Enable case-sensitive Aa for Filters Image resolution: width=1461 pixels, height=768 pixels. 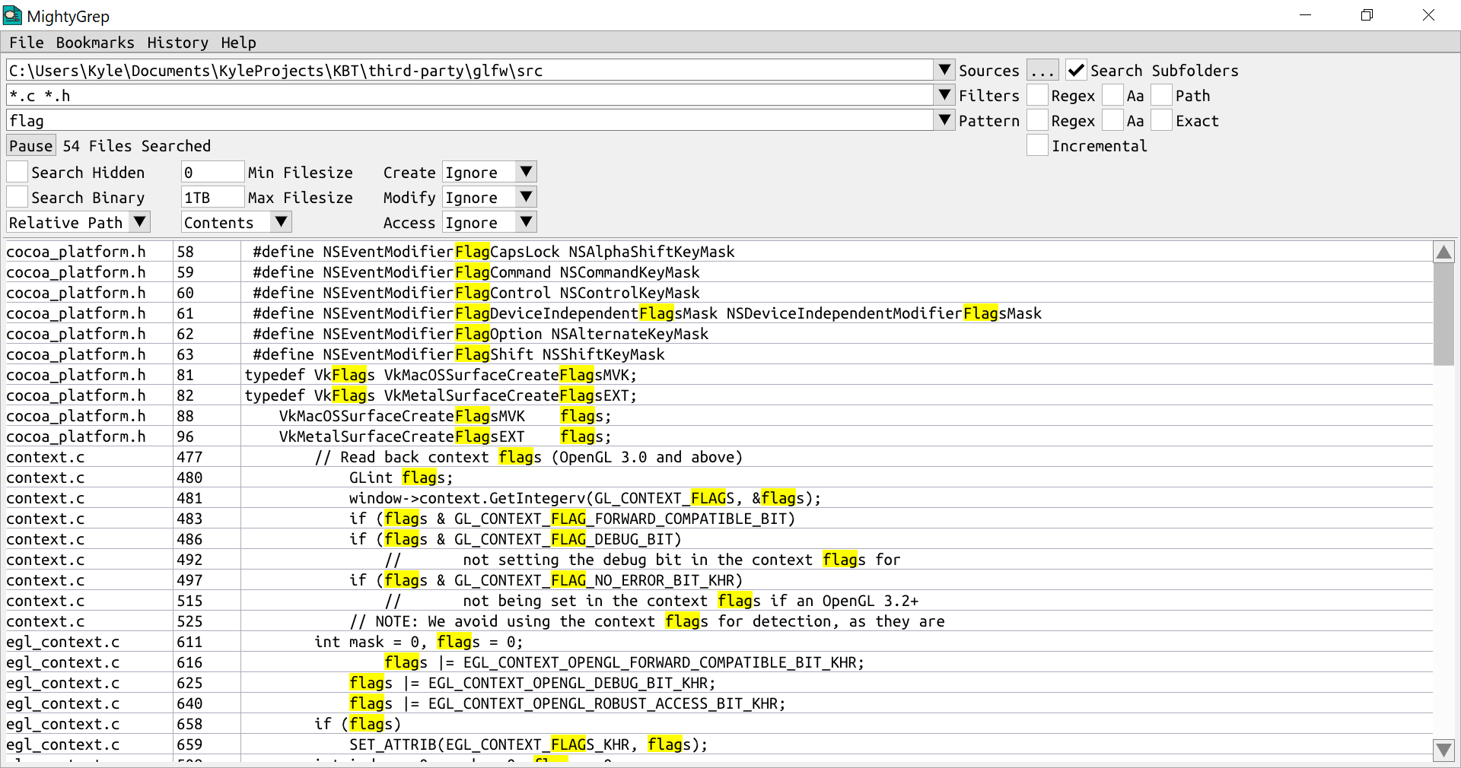(1113, 95)
